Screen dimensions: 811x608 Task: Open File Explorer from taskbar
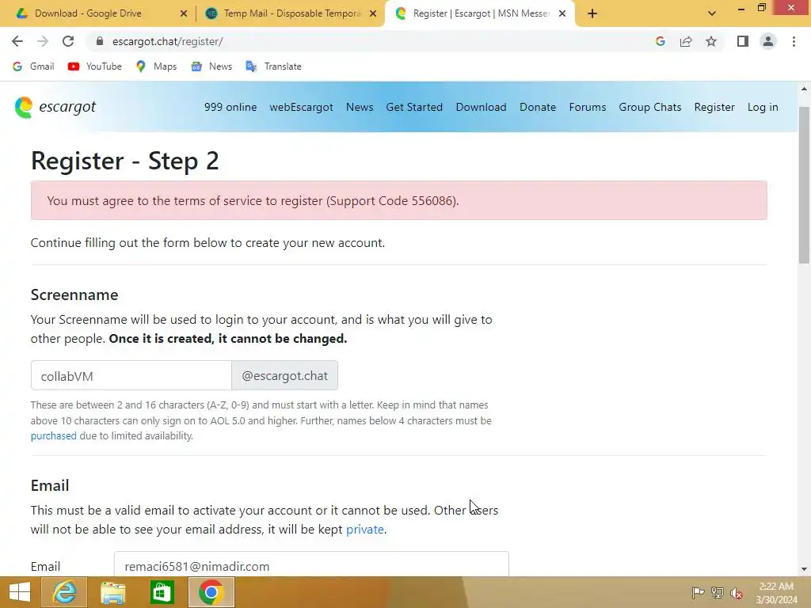tap(112, 592)
